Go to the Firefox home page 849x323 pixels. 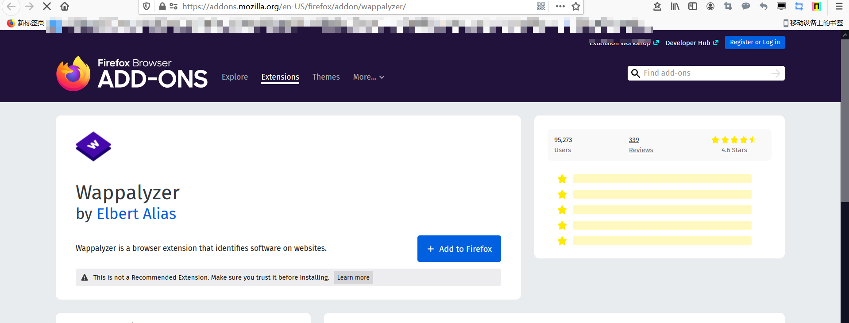tap(65, 6)
